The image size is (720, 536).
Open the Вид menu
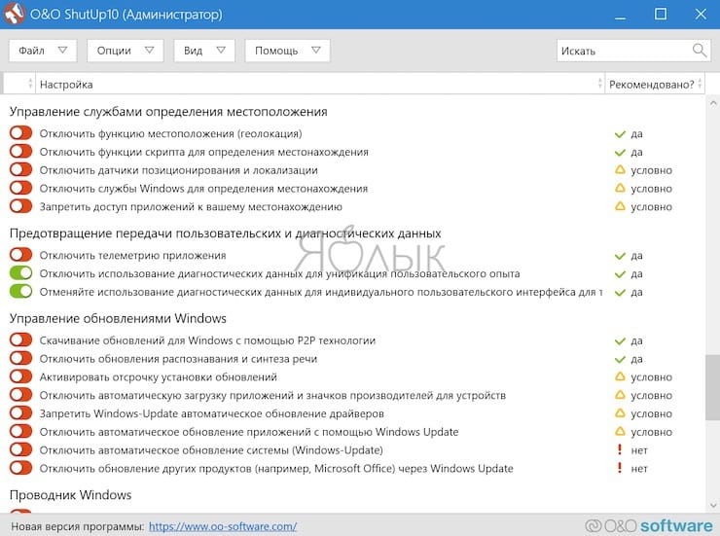click(204, 51)
